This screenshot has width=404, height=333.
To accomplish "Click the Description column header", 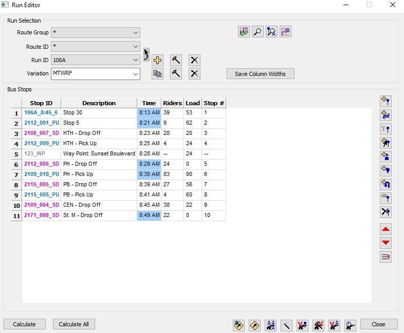I will coord(99,103).
